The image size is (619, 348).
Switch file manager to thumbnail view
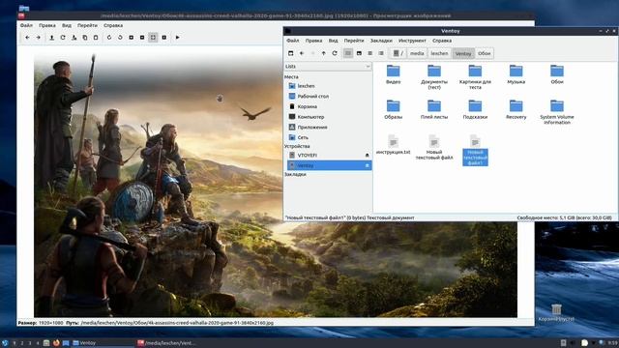tap(359, 53)
